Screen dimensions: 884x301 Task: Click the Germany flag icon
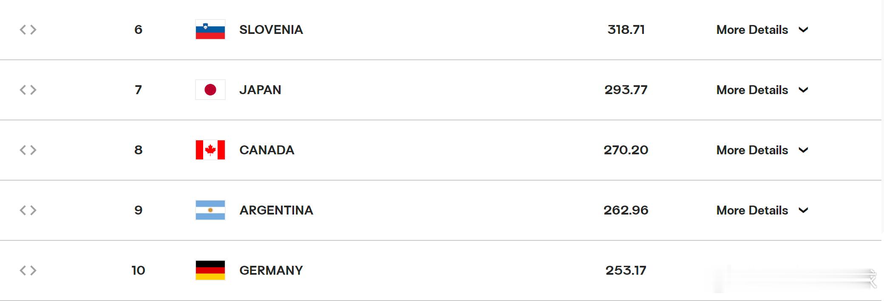tap(210, 270)
